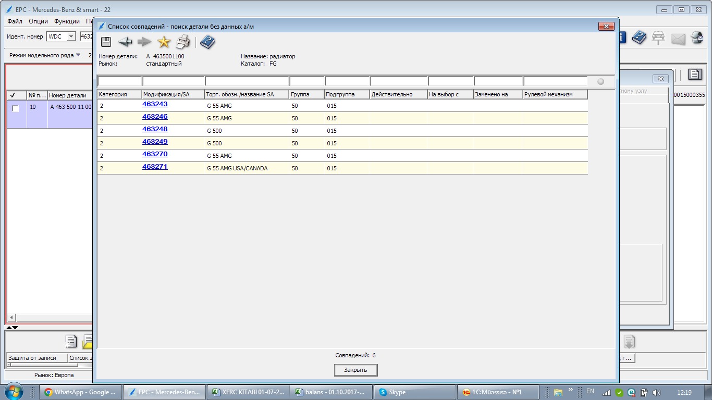Image resolution: width=712 pixels, height=400 pixels.
Task: Click the new document icon in bottom panel
Action: [71, 342]
